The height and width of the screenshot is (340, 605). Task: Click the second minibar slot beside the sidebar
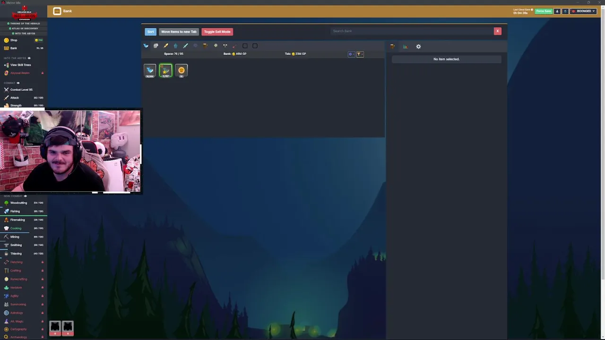(x=68, y=328)
